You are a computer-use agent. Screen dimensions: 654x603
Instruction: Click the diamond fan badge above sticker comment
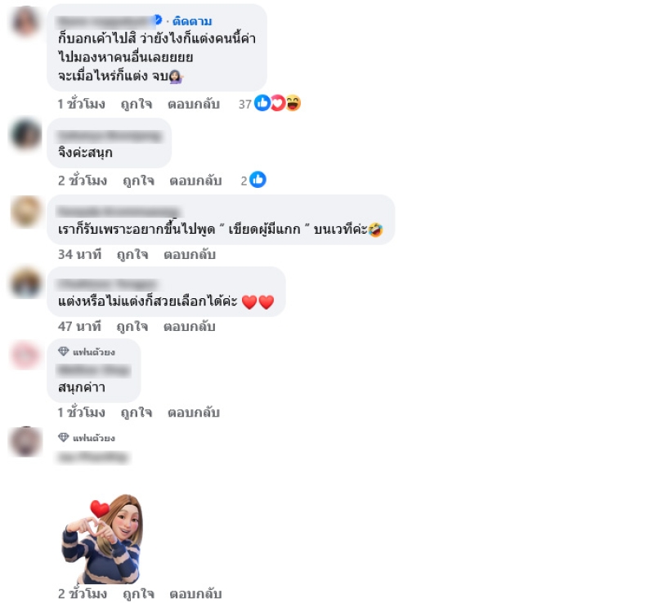click(64, 437)
